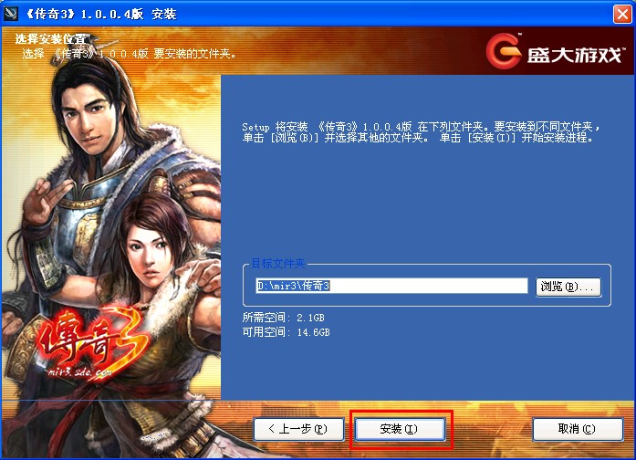
Task: Go back with the 上一步(P) button
Action: [298, 429]
